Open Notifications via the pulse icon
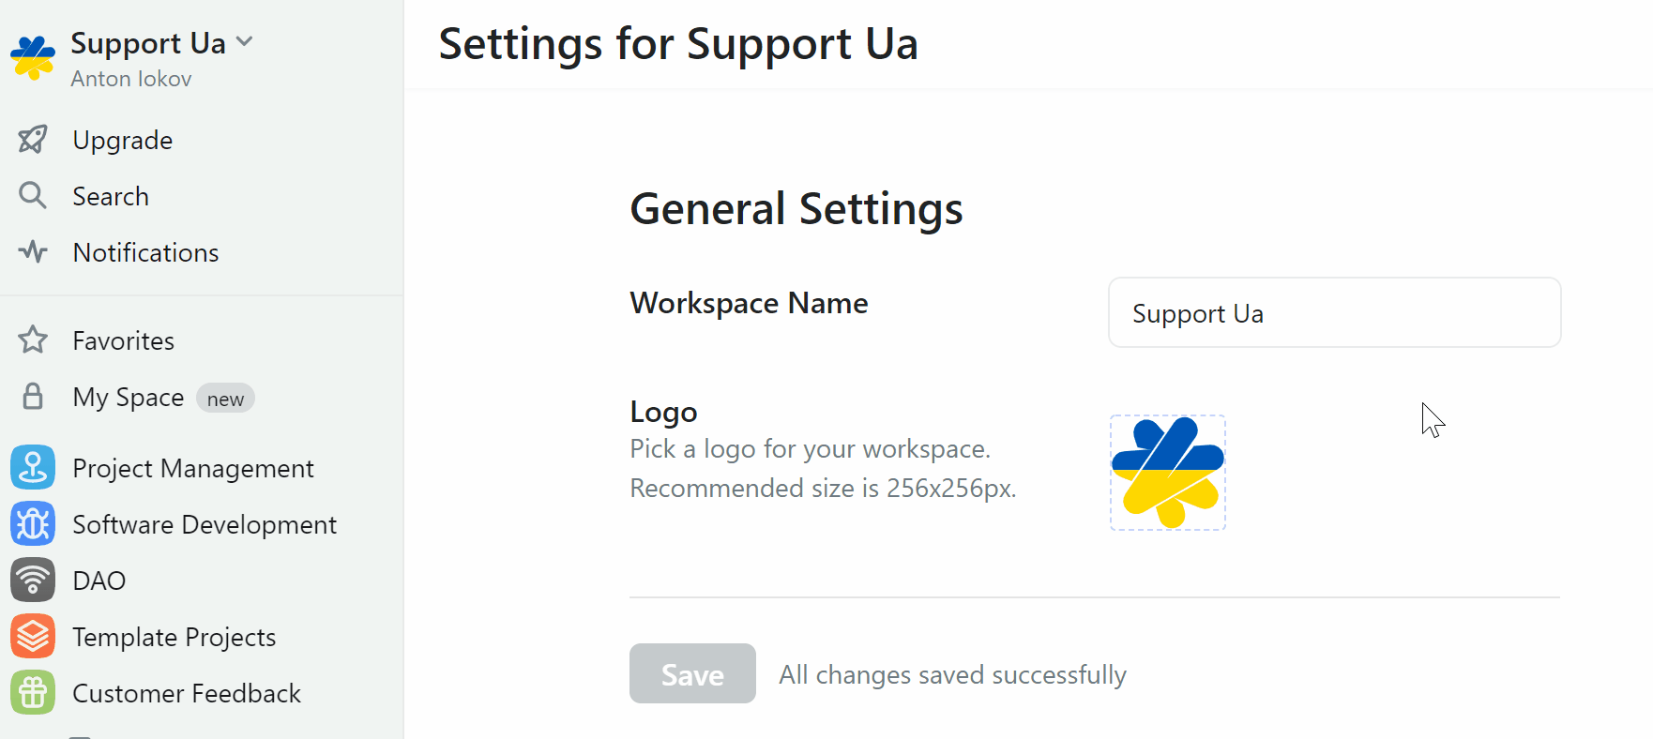Screen dimensions: 1653x739 tap(32, 251)
